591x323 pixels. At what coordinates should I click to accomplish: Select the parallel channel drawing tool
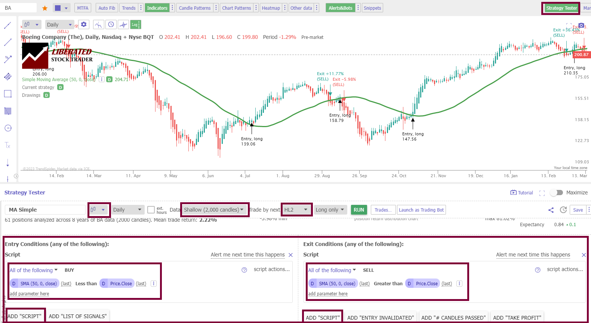pyautogui.click(x=7, y=76)
